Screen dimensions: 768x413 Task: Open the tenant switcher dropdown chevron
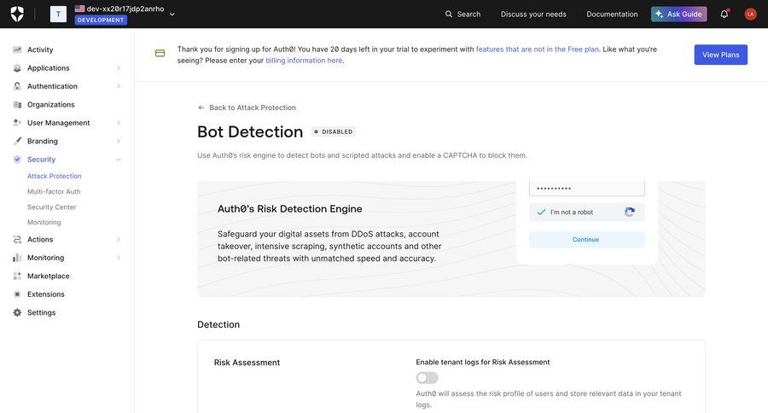(172, 15)
